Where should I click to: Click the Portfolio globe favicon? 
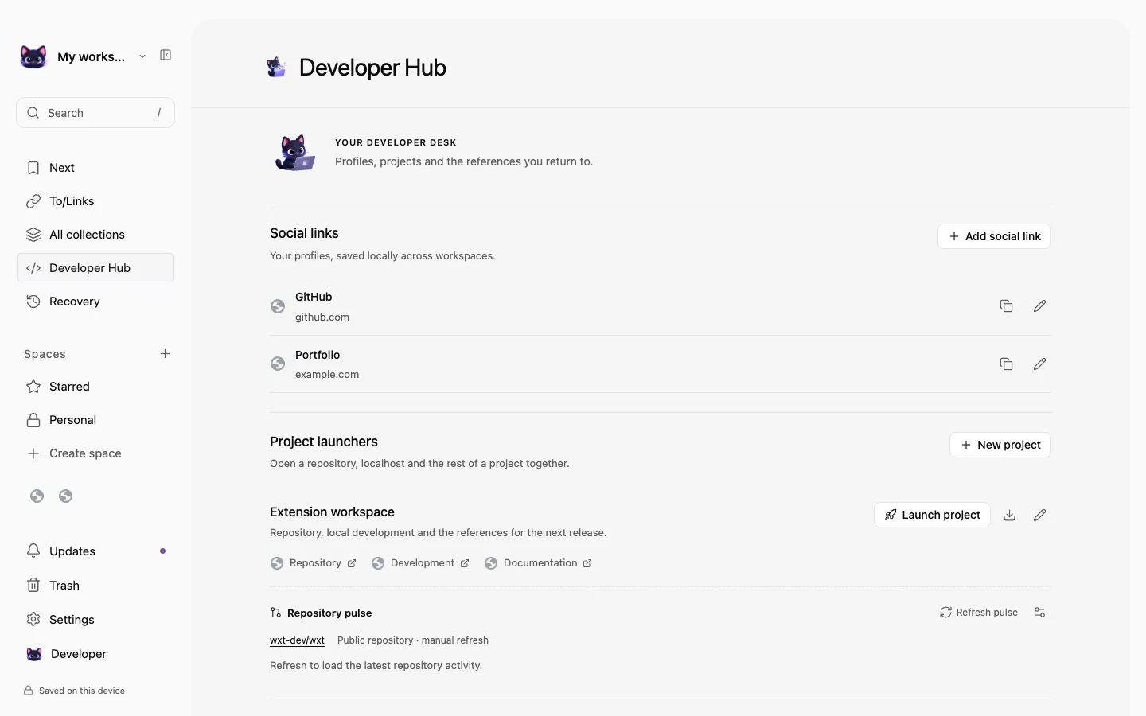tap(278, 364)
